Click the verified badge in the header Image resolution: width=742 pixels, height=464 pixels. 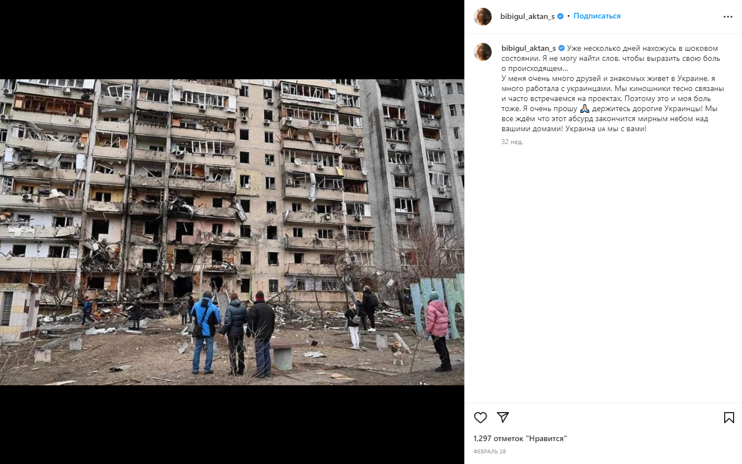(560, 16)
